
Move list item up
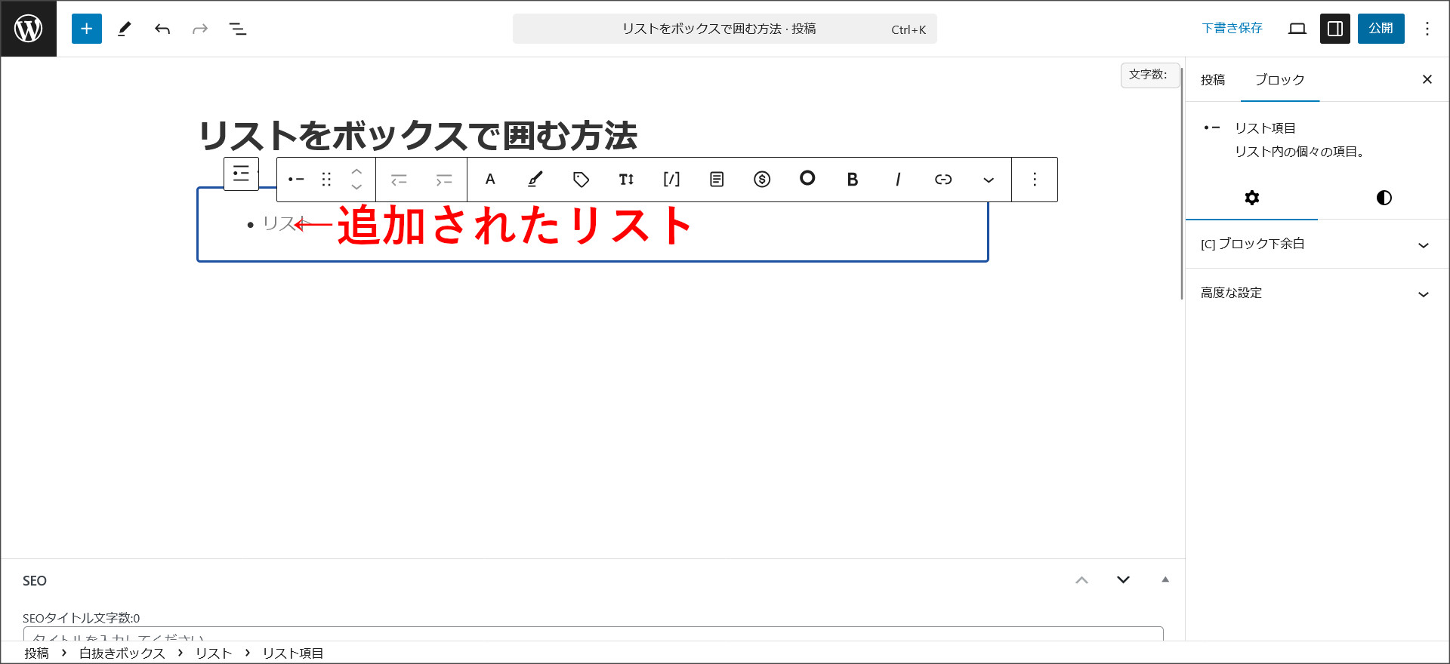(356, 171)
